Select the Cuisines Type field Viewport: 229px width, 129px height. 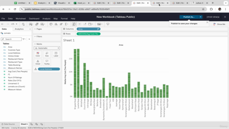coord(14,50)
